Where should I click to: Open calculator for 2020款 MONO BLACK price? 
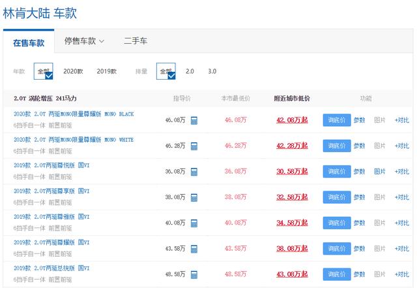(194, 121)
